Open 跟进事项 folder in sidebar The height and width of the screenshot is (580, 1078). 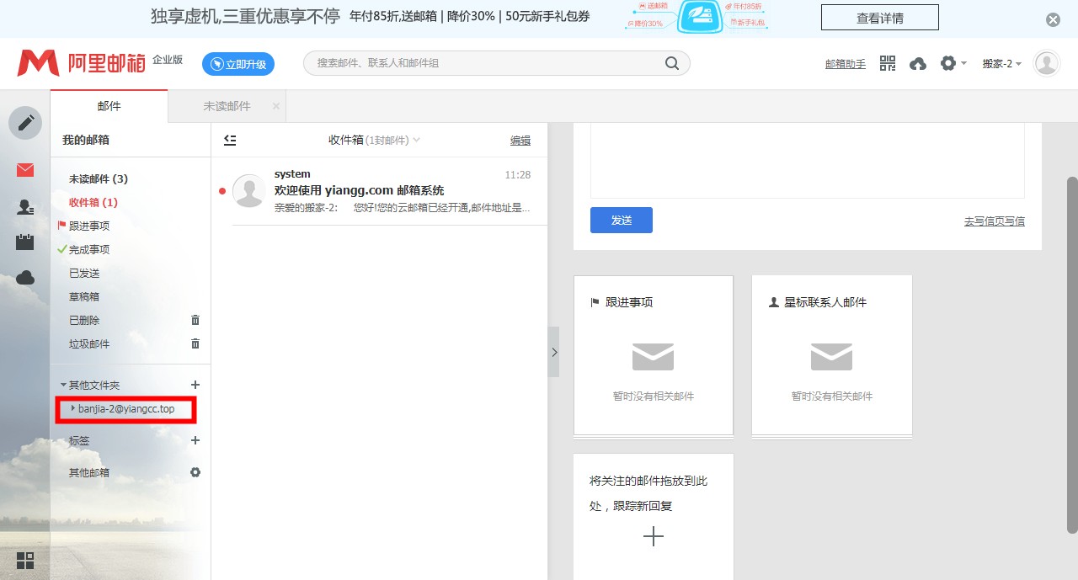coord(89,226)
